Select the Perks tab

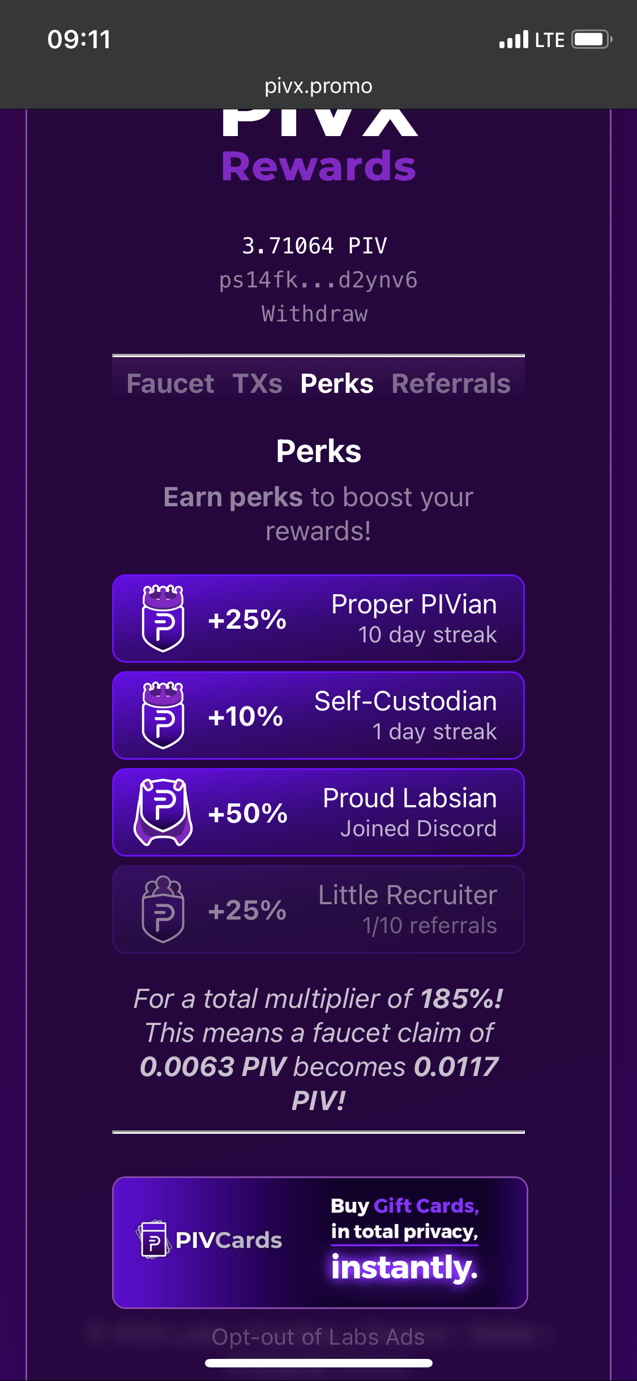(337, 384)
